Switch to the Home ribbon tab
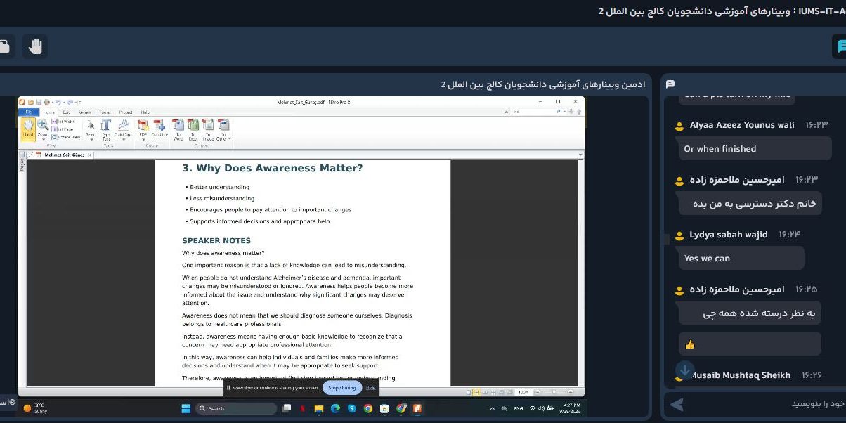This screenshot has height=423, width=846. pyautogui.click(x=48, y=112)
